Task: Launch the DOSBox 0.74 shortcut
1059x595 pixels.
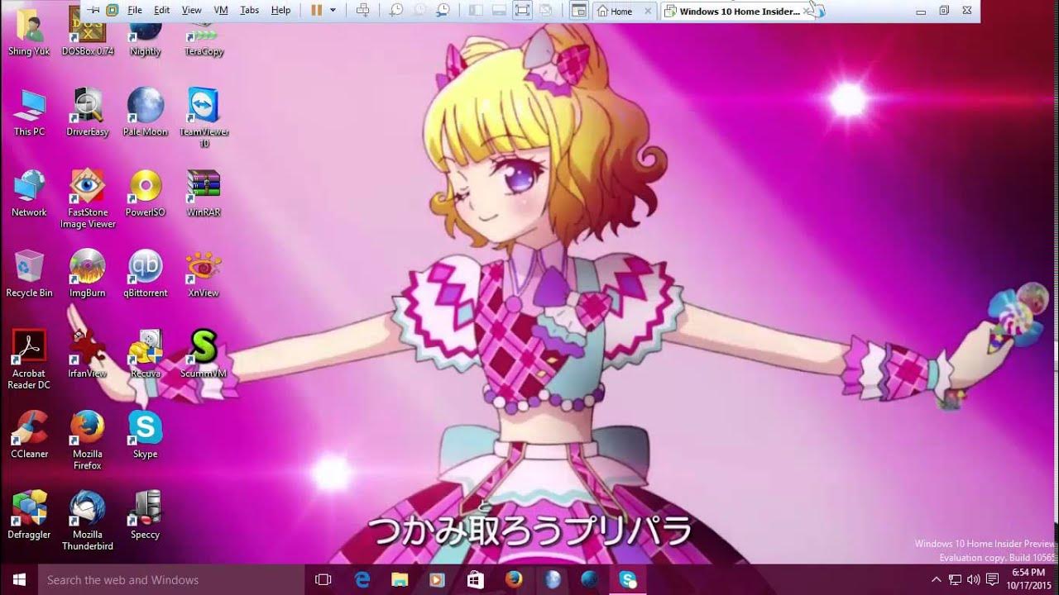Action: [x=87, y=32]
